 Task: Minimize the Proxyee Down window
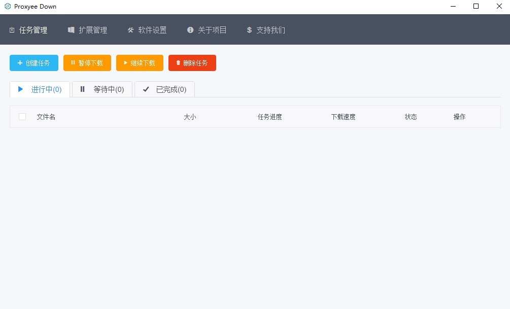453,6
